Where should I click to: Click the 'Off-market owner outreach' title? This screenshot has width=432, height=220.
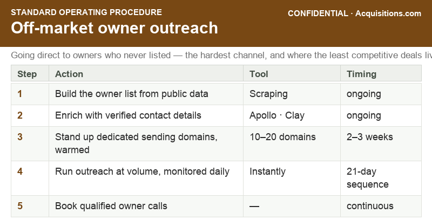[x=114, y=28]
